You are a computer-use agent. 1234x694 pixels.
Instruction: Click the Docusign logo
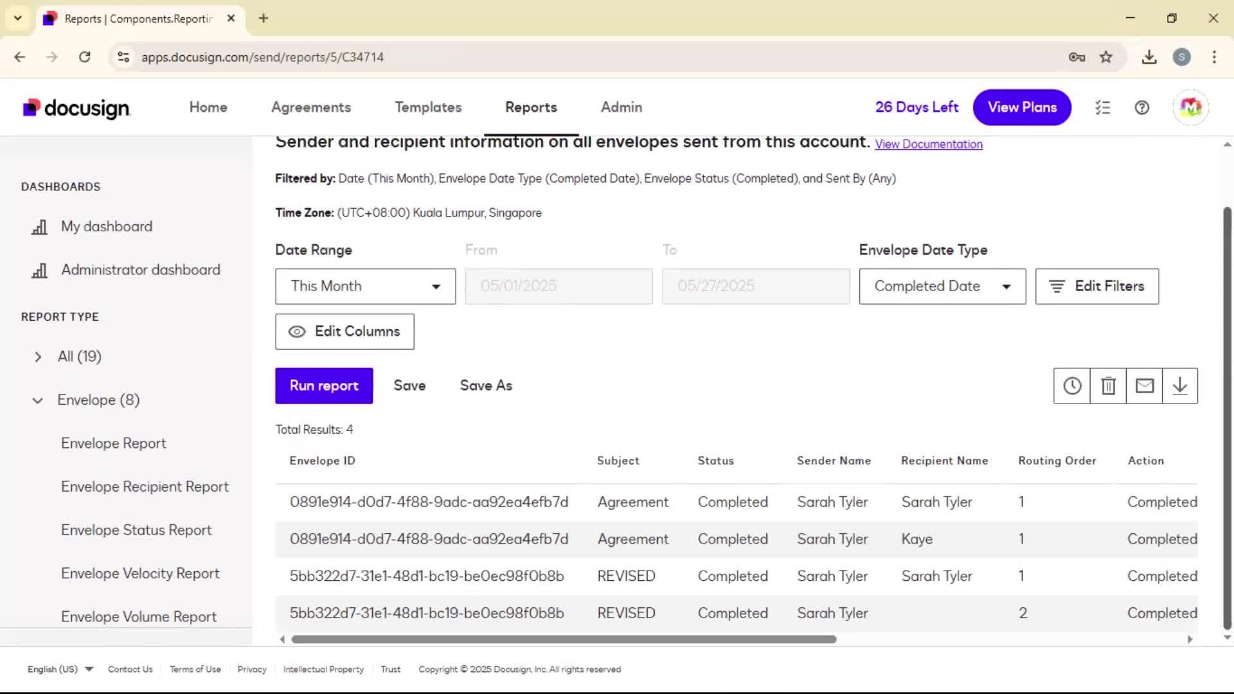(76, 108)
